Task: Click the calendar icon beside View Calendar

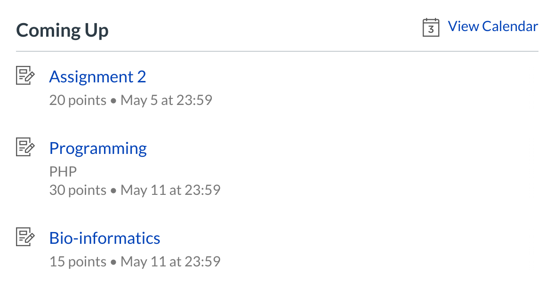Action: pyautogui.click(x=431, y=27)
